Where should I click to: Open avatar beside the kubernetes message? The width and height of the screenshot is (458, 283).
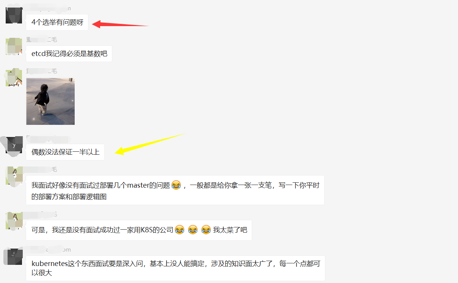click(x=14, y=257)
